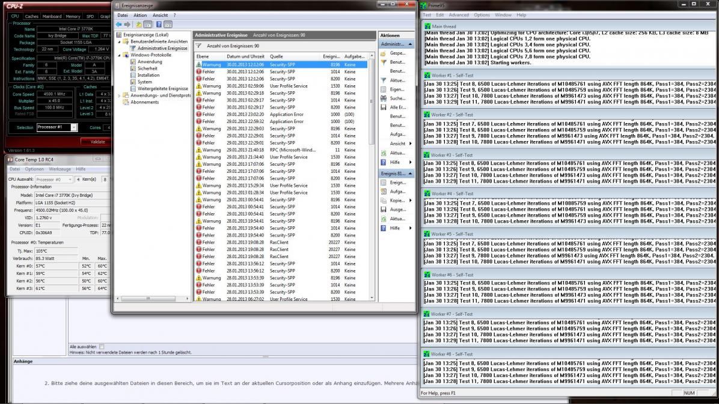Click the folder-up icon in Ereignisanzeige toolbar

coord(138,24)
